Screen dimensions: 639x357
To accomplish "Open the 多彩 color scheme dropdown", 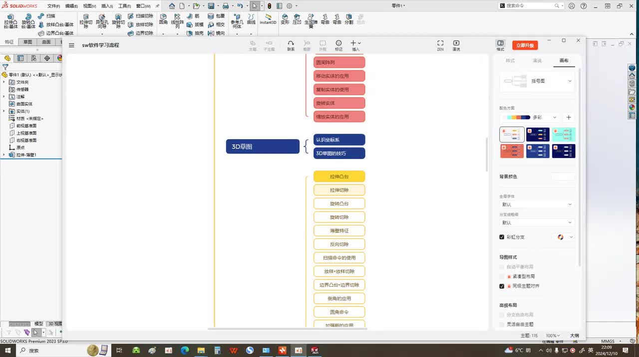I will pyautogui.click(x=530, y=117).
